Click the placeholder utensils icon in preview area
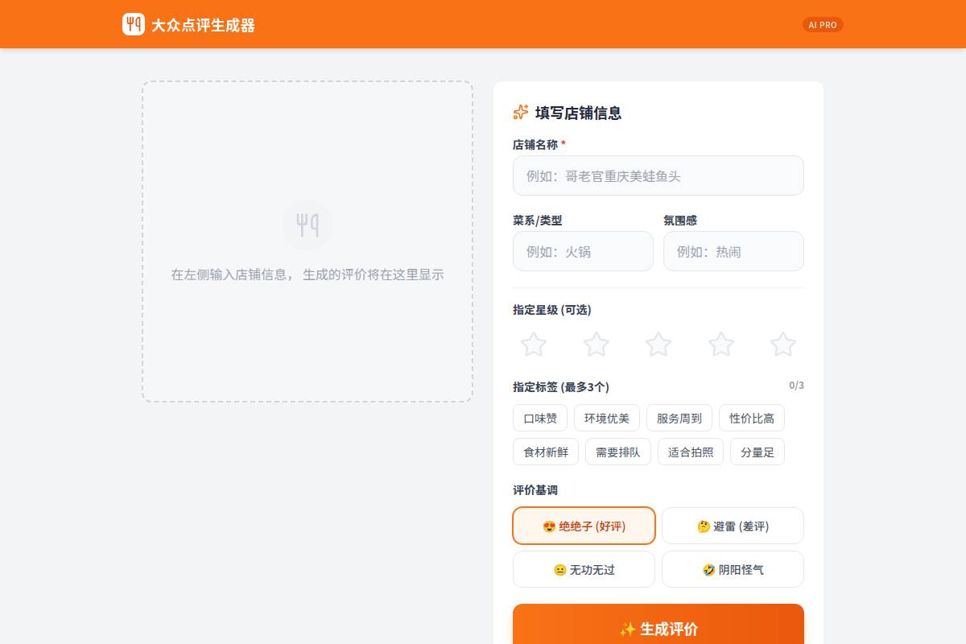 [308, 225]
